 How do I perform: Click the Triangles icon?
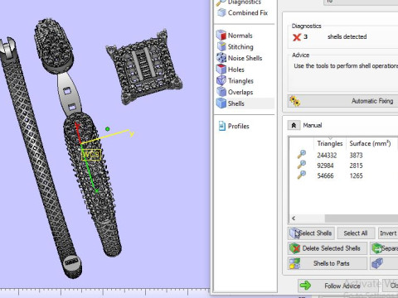pos(221,81)
